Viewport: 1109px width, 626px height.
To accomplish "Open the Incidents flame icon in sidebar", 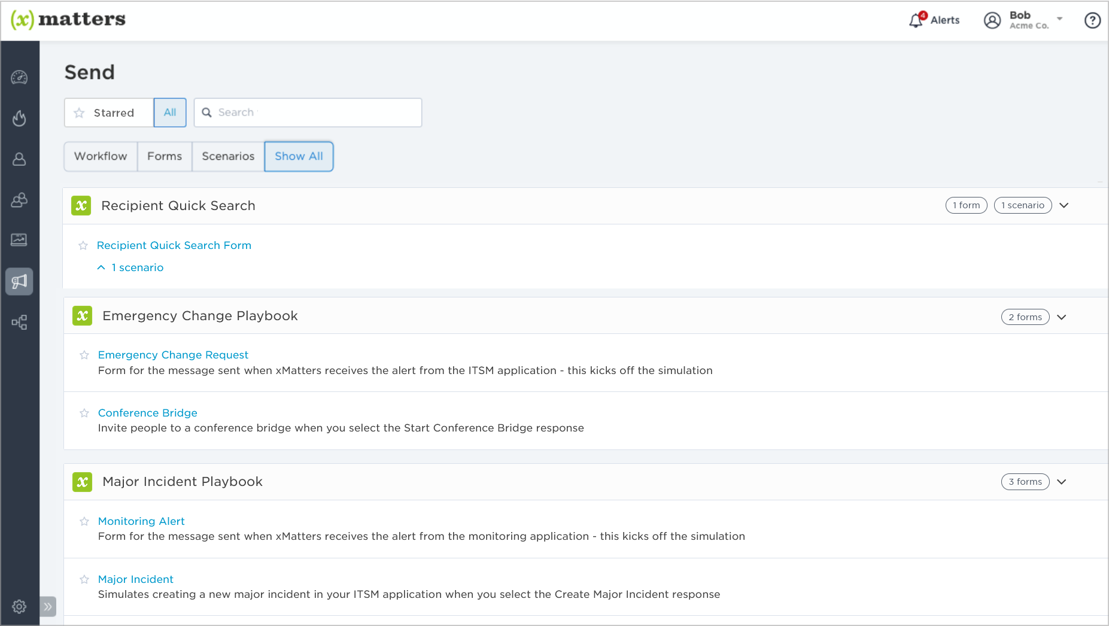I will [x=19, y=118].
